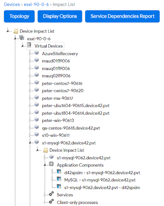Select maud01fl9006 device label
Screen dimensions: 164x206
point(56,61)
